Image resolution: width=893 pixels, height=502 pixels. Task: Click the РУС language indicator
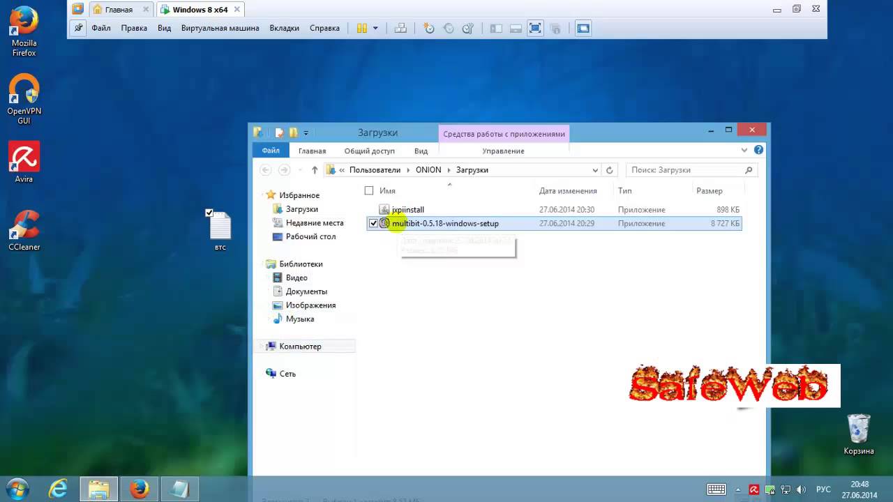[824, 489]
